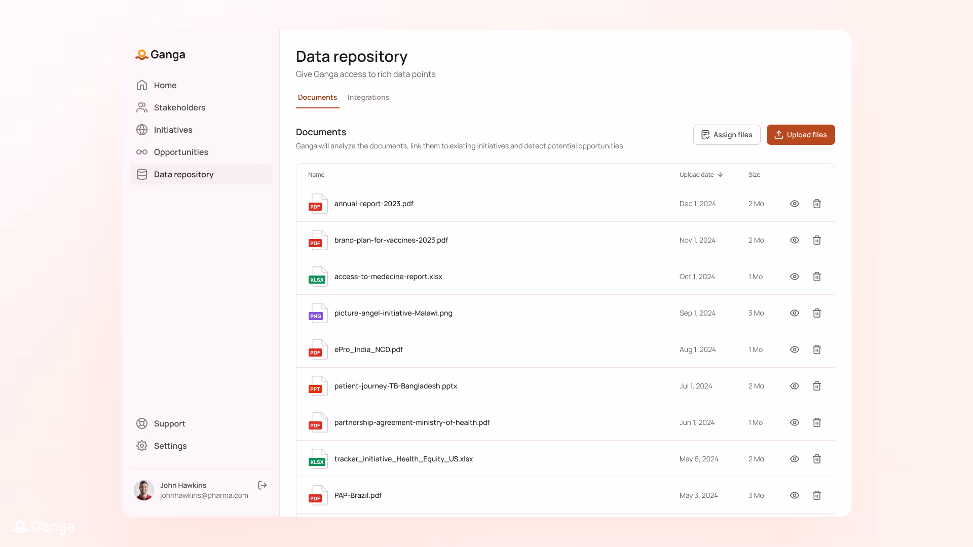Delete annual-report-2023.pdf with the trash icon

pyautogui.click(x=817, y=204)
